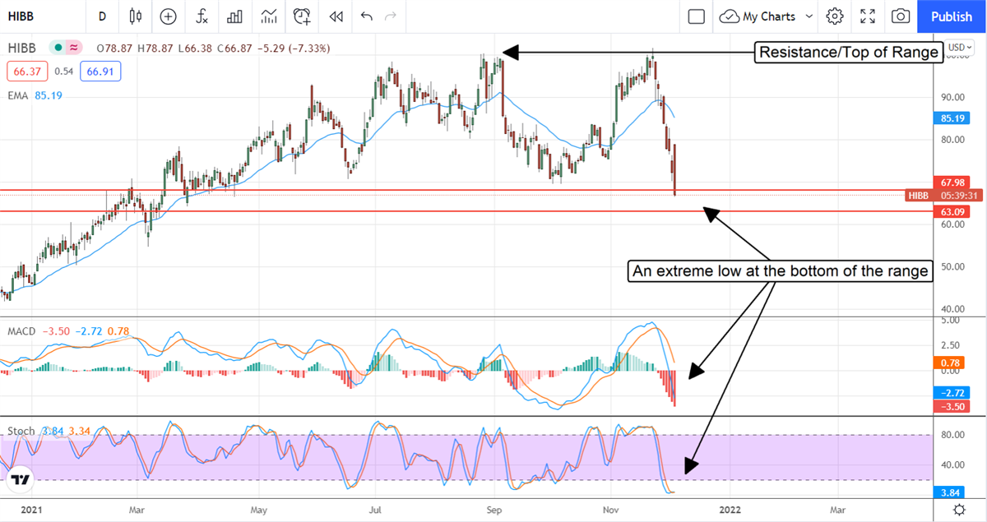Create an alert with the alarm clock icon
This screenshot has height=522, width=987.
(x=302, y=16)
